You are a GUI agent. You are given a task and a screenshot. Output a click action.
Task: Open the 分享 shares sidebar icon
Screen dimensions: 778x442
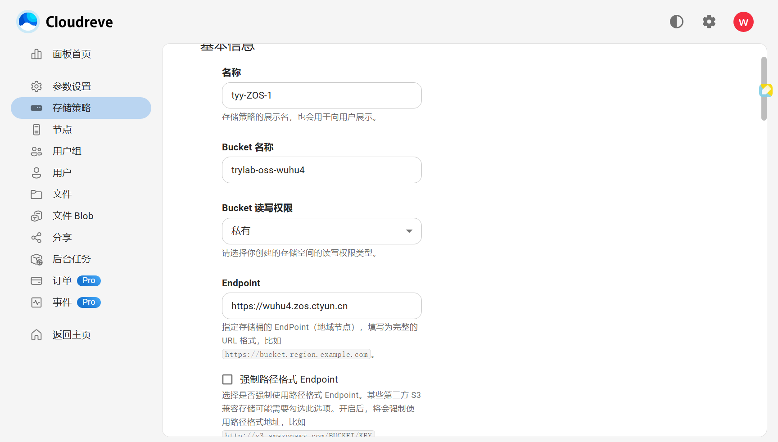click(36, 238)
